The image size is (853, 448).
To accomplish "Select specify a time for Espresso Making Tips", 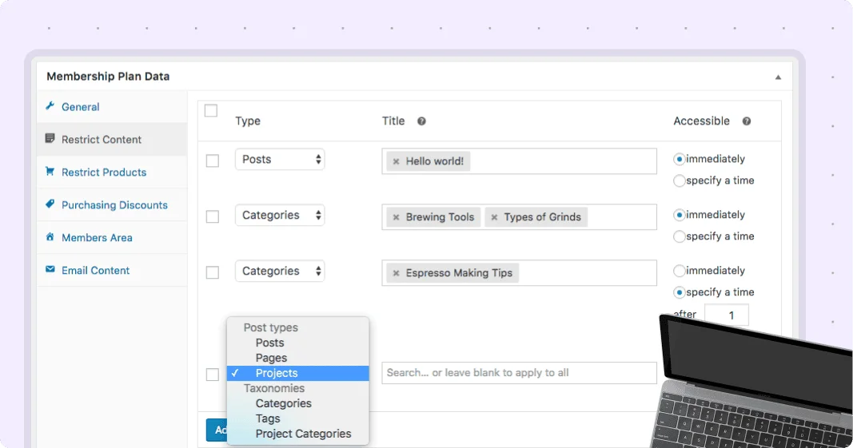I will [679, 292].
